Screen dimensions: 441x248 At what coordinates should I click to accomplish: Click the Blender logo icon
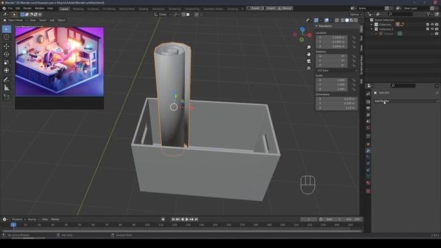pyautogui.click(x=4, y=8)
